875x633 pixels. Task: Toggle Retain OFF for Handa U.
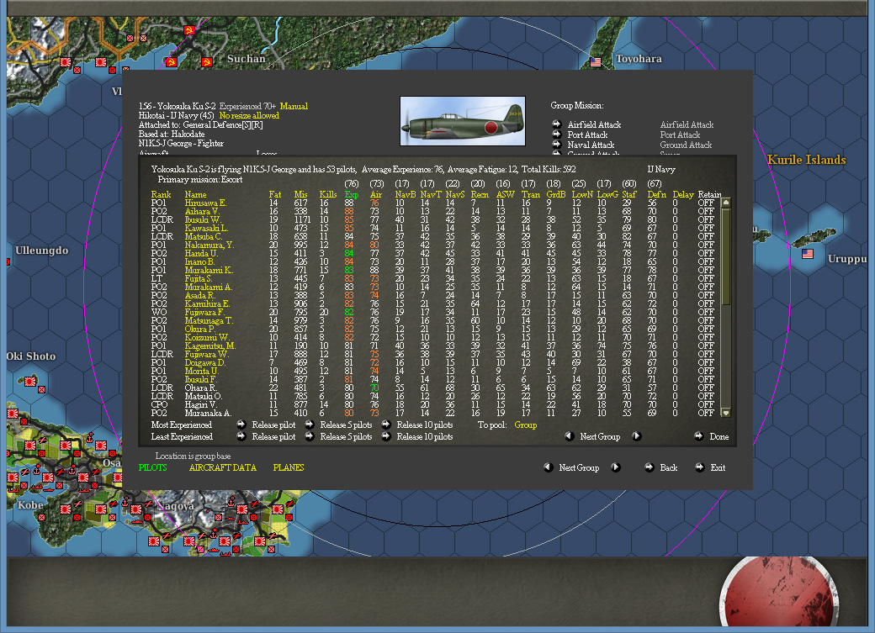[706, 253]
